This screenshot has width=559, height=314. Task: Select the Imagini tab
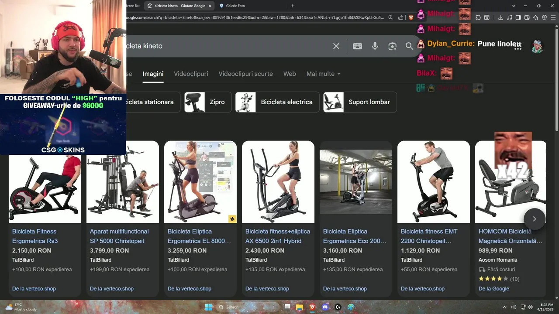153,74
